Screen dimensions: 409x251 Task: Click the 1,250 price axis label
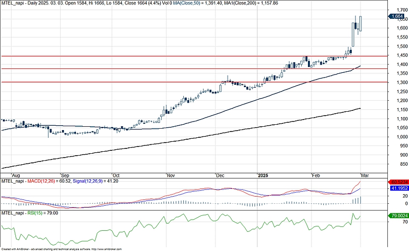[402, 92]
